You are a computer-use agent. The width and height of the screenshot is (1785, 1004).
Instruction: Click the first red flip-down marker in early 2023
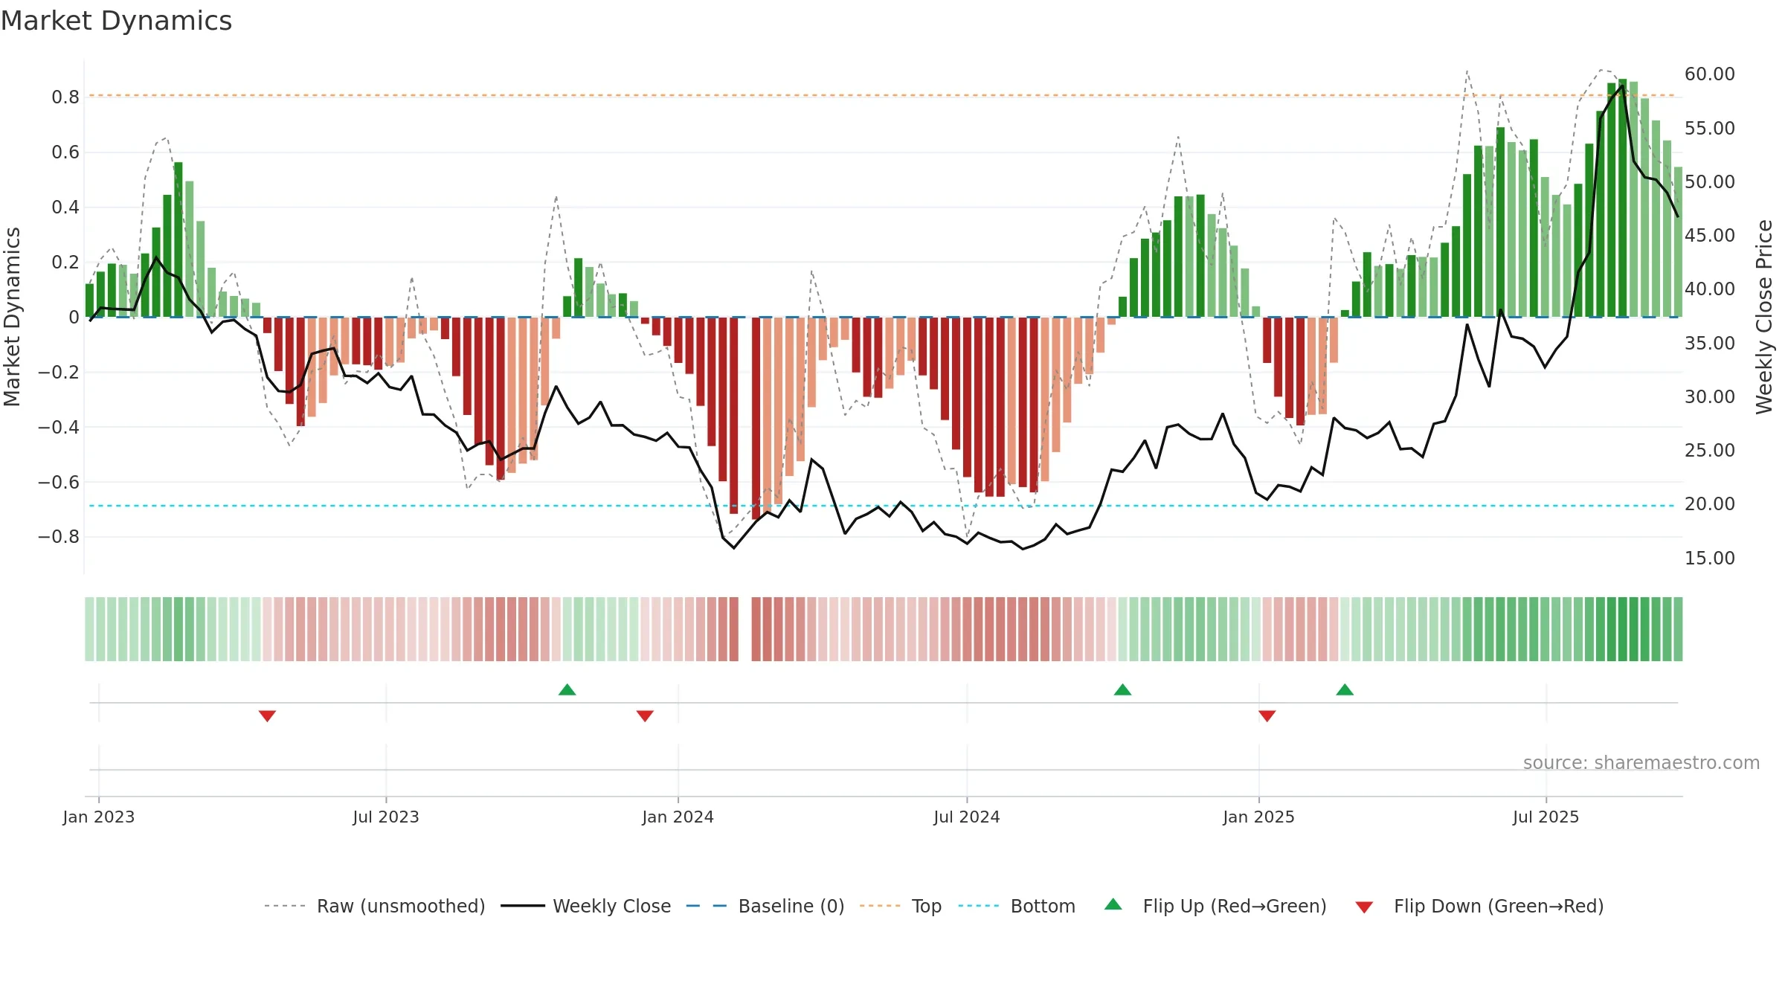point(267,716)
